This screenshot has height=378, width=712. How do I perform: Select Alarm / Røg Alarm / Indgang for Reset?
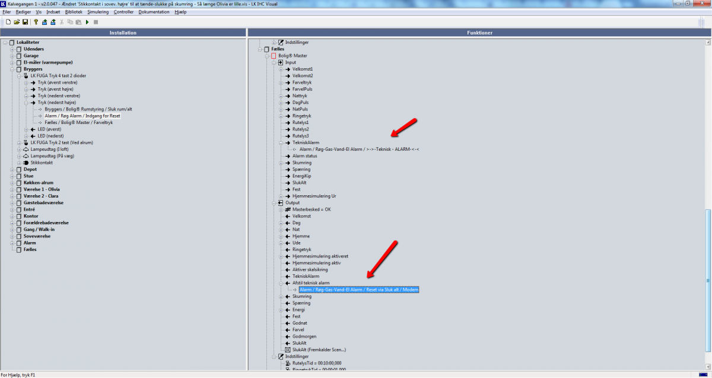point(82,116)
